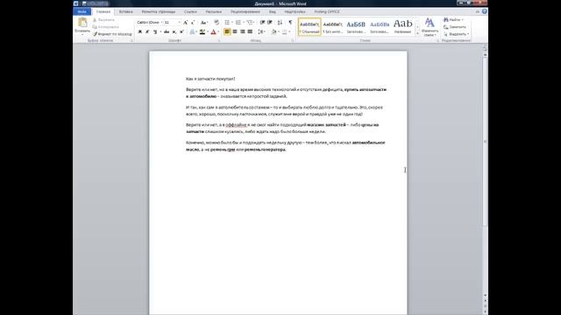Open the Change Styles (Изменить стили) button
The image size is (561, 315).
(x=430, y=27)
